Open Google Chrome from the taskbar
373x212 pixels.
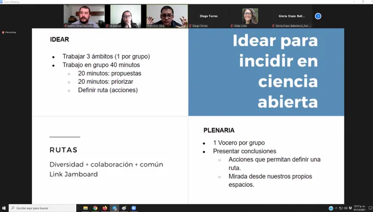95,208
